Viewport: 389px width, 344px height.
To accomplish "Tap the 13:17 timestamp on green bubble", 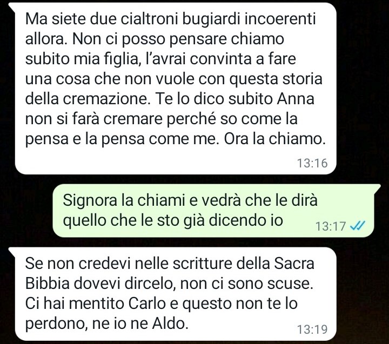I will pos(331,226).
